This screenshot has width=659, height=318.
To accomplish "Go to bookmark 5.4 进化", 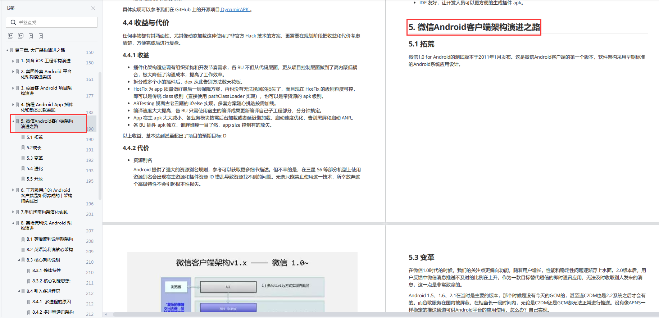I will click(35, 169).
